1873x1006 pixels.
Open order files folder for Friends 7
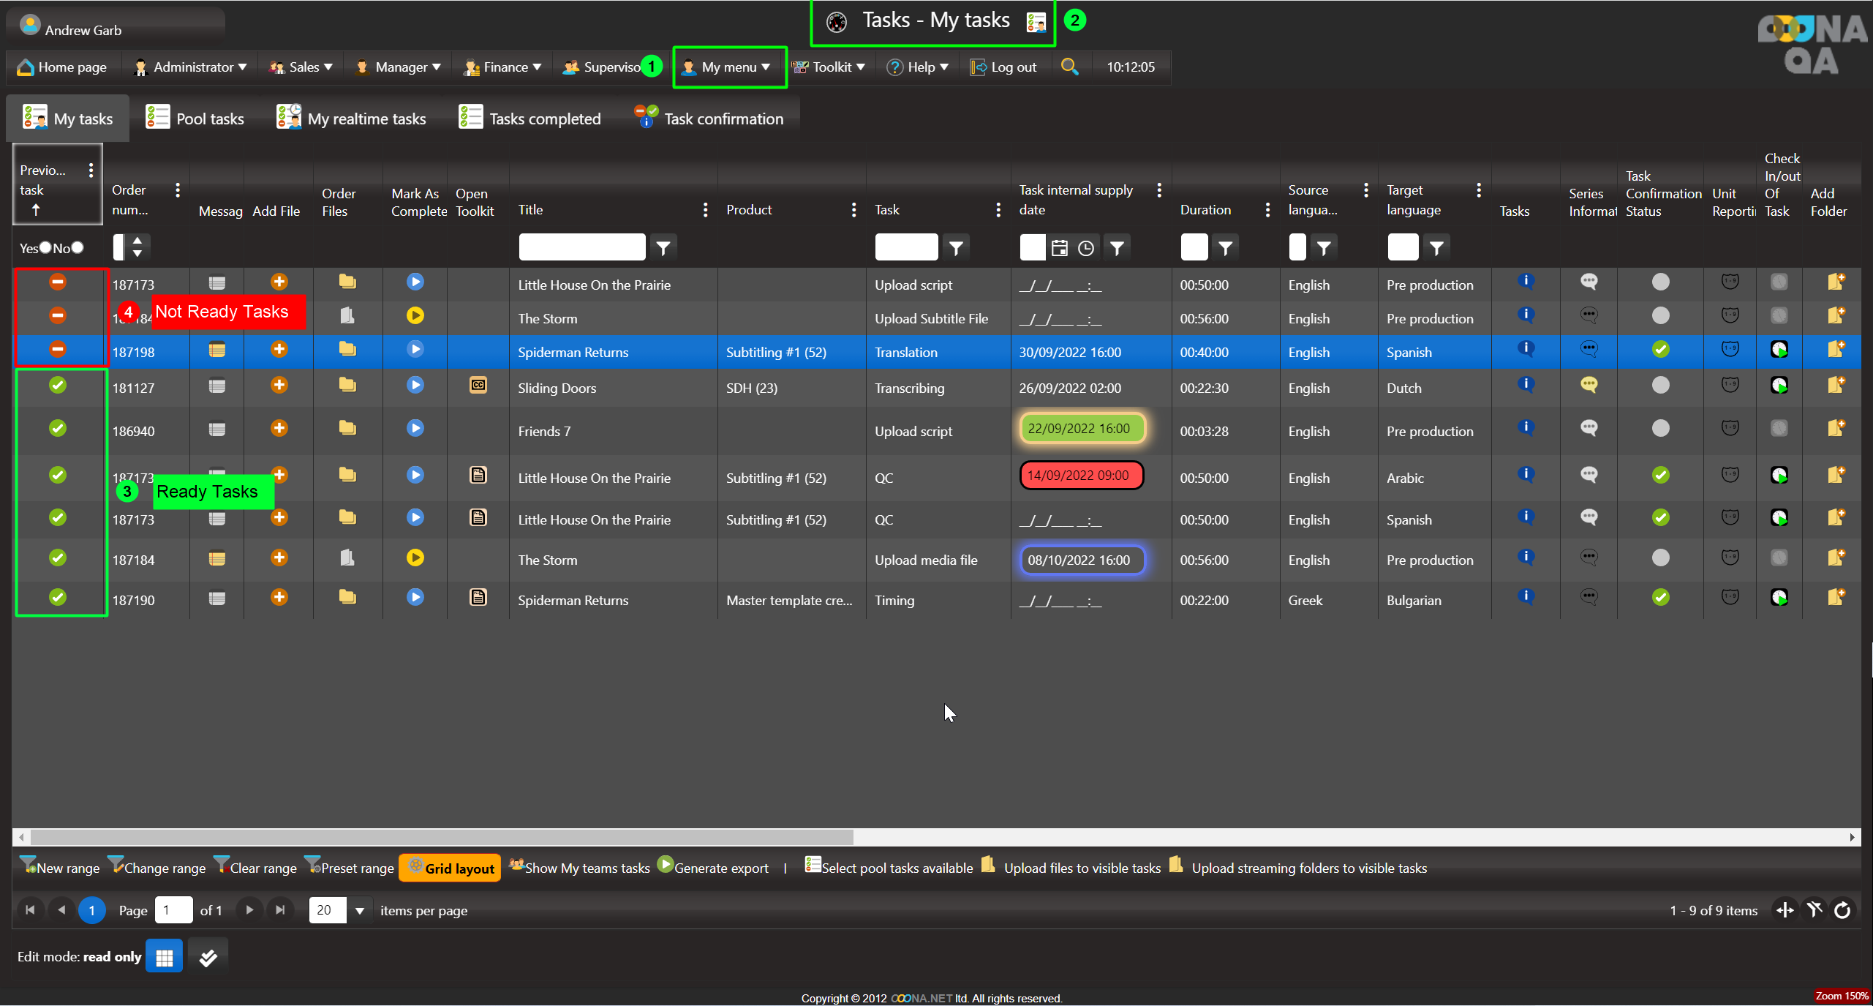tap(347, 429)
